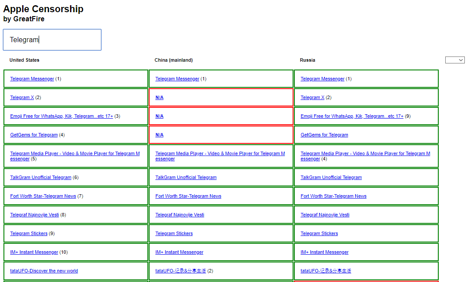The image size is (467, 282).
Task: Open the country dropdown beside Russia
Action: (455, 60)
